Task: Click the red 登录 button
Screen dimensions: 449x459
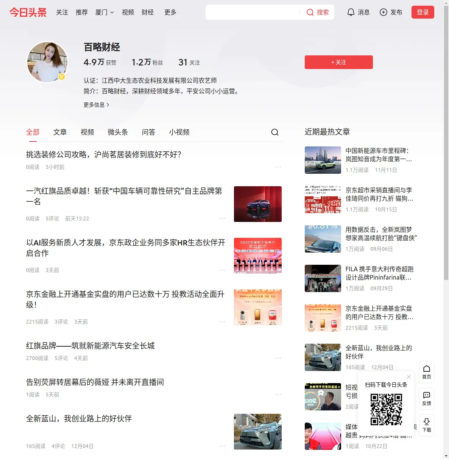Action: (x=423, y=12)
